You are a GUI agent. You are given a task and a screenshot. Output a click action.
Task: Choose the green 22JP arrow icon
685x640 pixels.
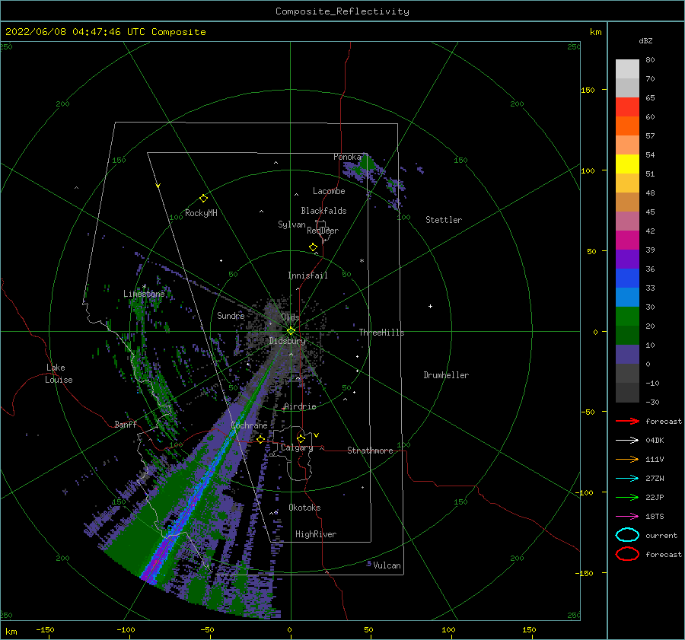click(627, 497)
